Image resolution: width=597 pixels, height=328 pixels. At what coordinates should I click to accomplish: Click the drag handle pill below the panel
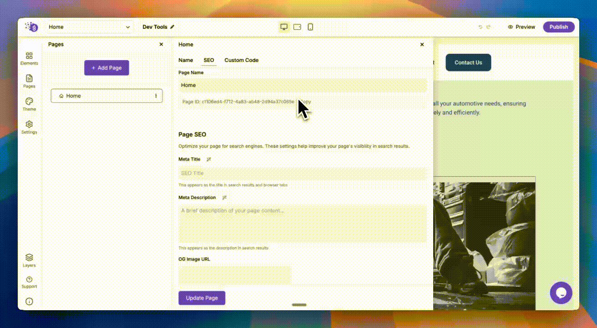[299, 305]
